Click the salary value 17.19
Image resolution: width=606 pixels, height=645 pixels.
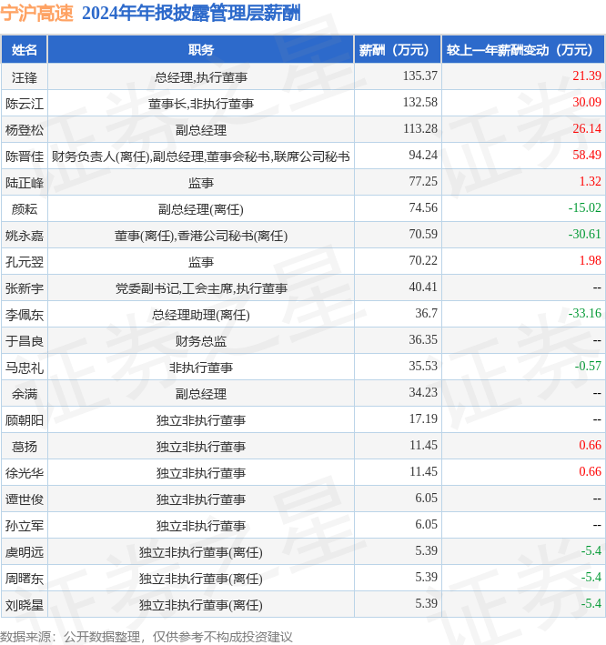[x=423, y=418]
